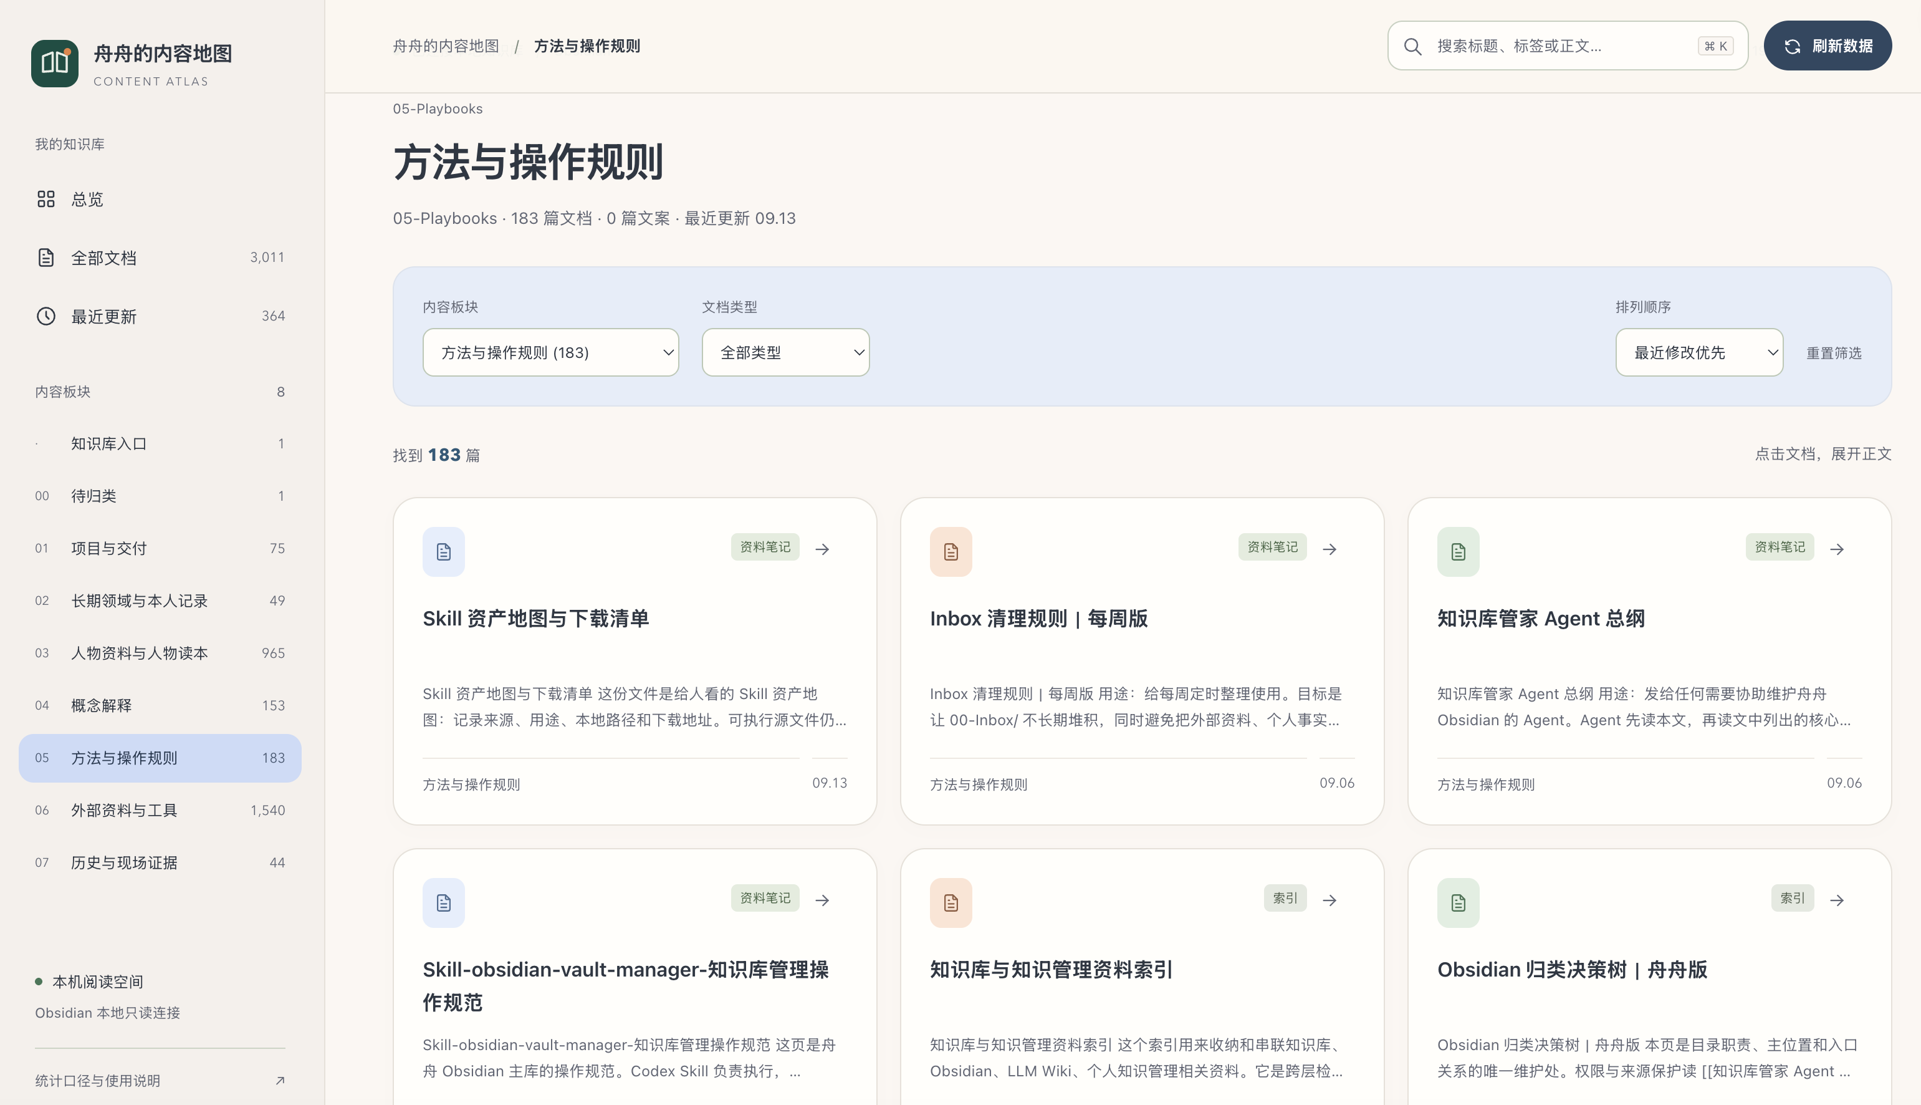Click green status dot beside 本机阅读空间
1921x1105 pixels.
click(39, 982)
